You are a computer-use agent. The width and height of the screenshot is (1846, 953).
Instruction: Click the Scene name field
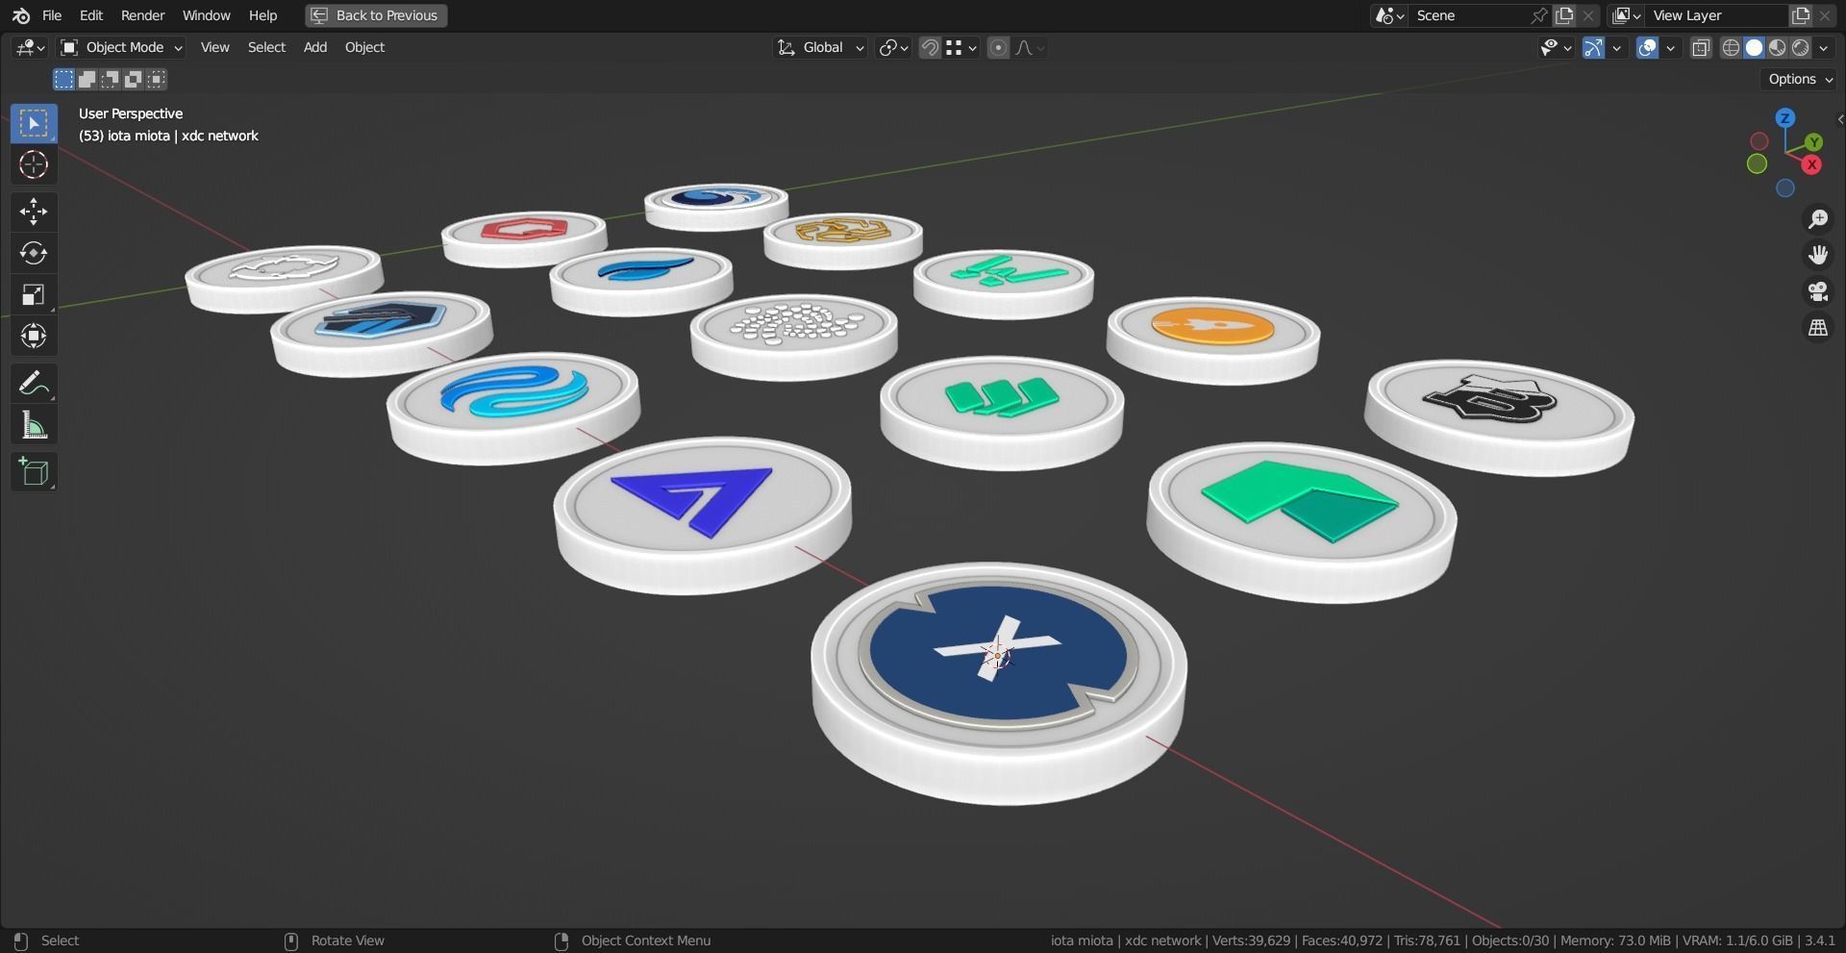(x=1469, y=15)
